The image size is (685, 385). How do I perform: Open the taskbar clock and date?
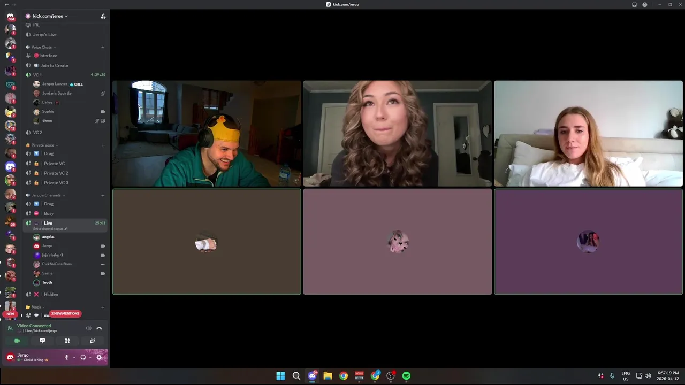(x=668, y=376)
